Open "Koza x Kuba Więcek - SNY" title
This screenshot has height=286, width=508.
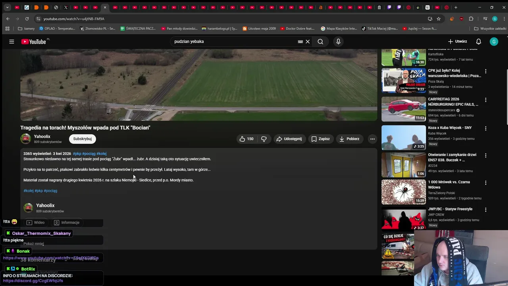[x=450, y=128]
